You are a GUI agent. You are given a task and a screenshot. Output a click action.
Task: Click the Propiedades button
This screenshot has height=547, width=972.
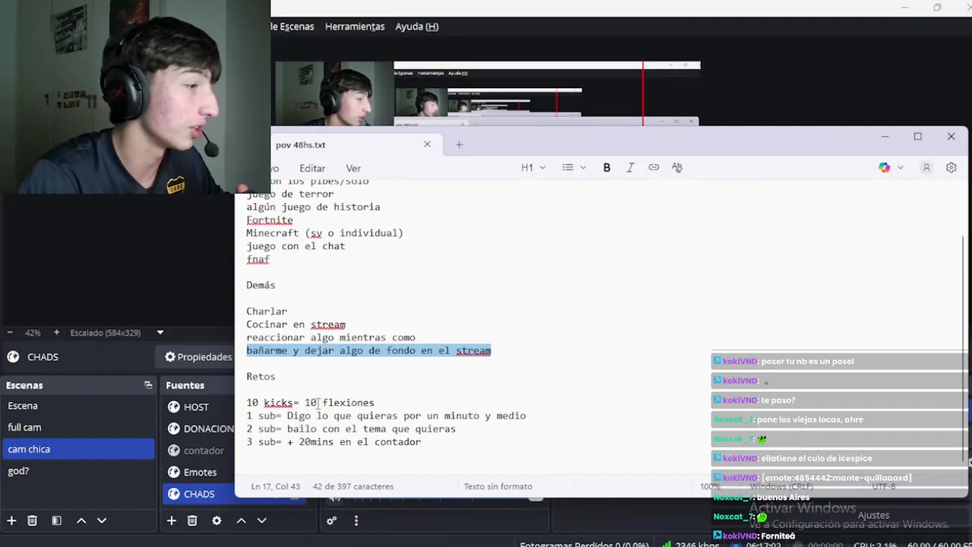pos(198,357)
